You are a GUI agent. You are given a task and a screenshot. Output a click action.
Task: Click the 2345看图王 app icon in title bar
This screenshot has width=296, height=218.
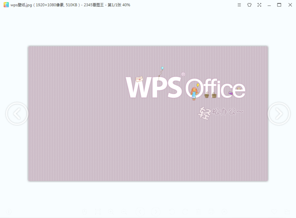tap(6, 5)
